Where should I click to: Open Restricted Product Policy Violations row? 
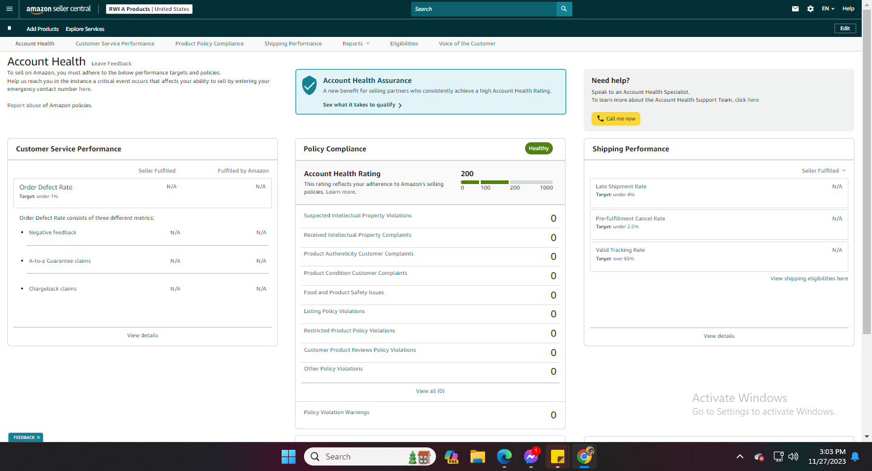point(430,333)
